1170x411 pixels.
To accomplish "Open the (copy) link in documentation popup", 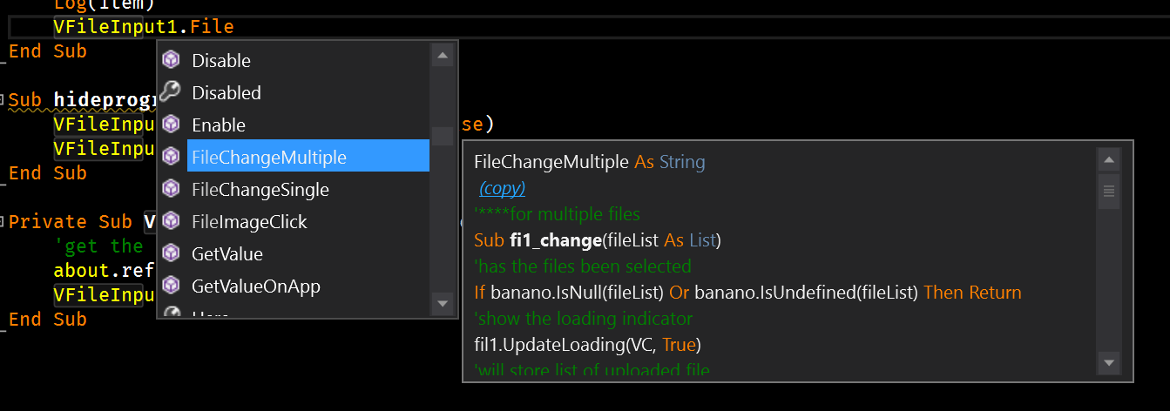I will pyautogui.click(x=502, y=188).
